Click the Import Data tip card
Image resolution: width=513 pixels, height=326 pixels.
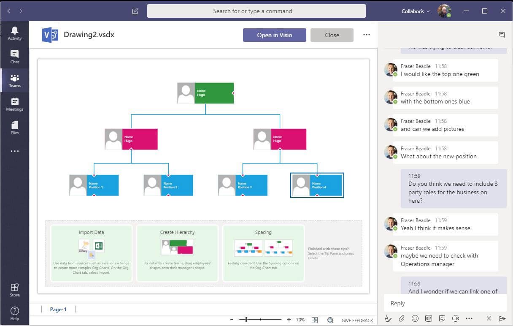pyautogui.click(x=91, y=253)
